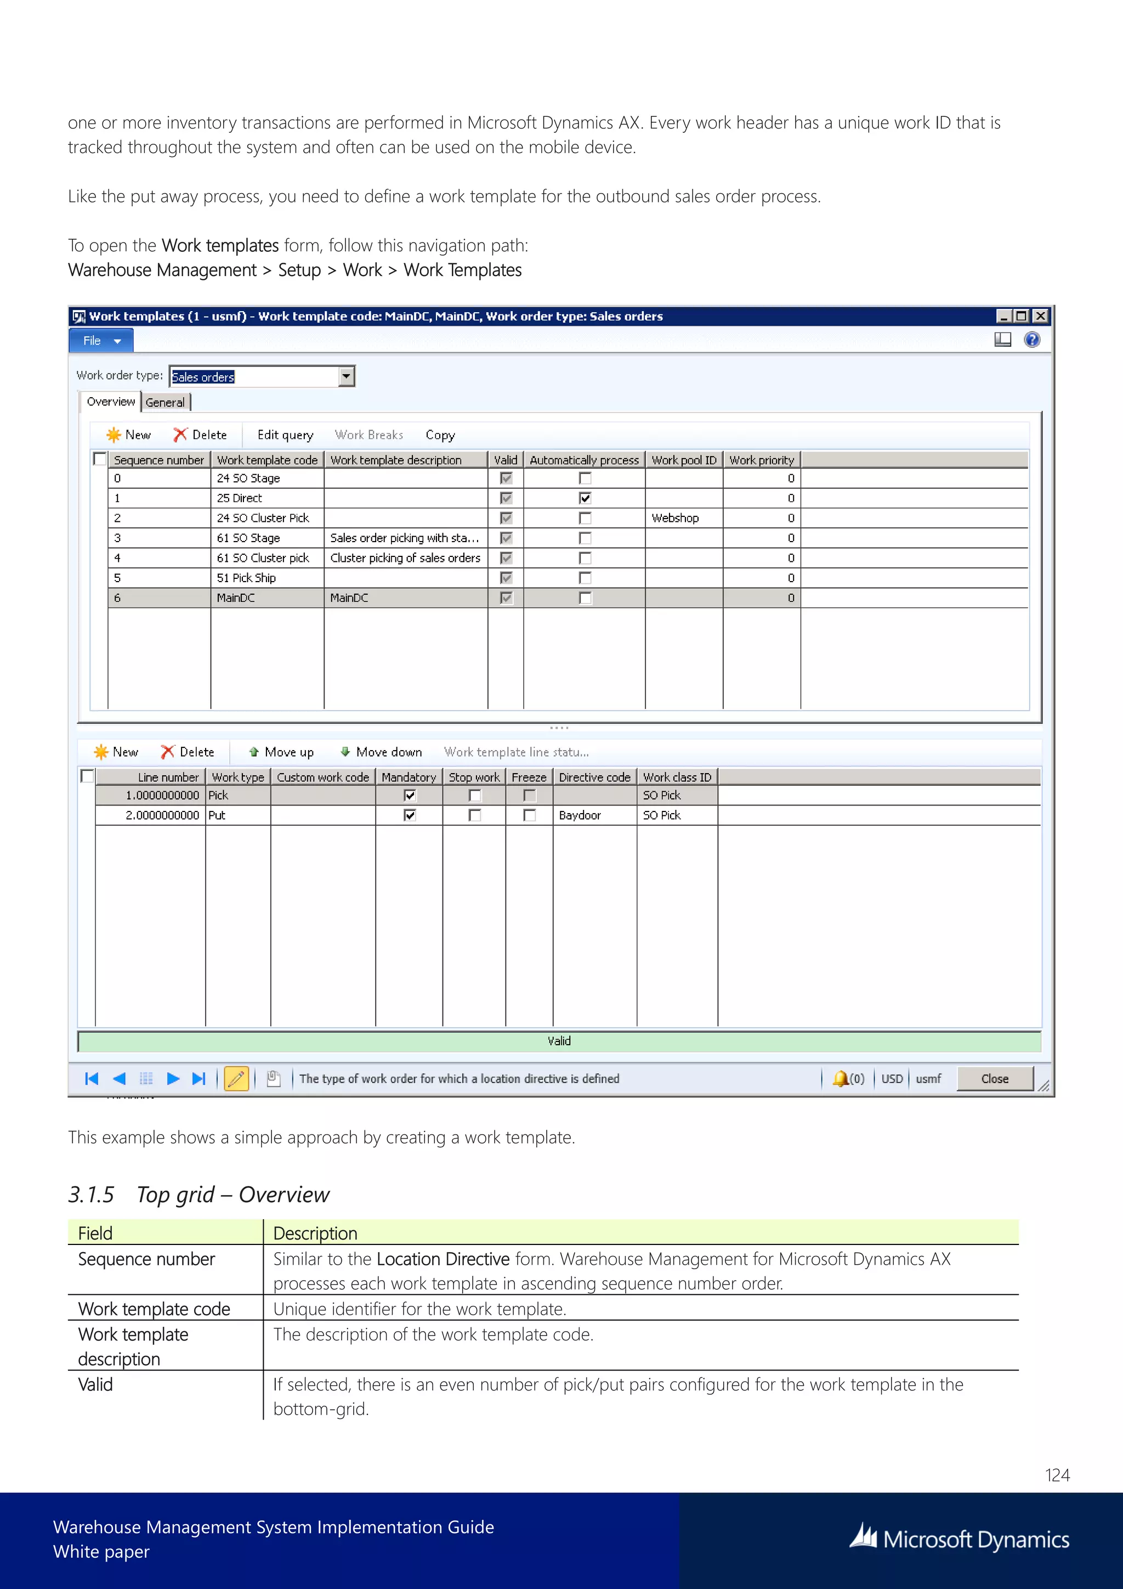
Task: Switch to the General tab
Action: 165,402
